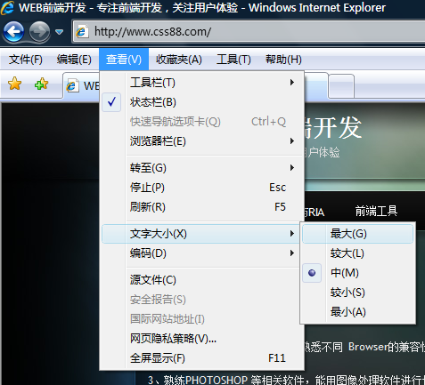
Task: Click the IE icon on the WE tab
Action: click(72, 86)
